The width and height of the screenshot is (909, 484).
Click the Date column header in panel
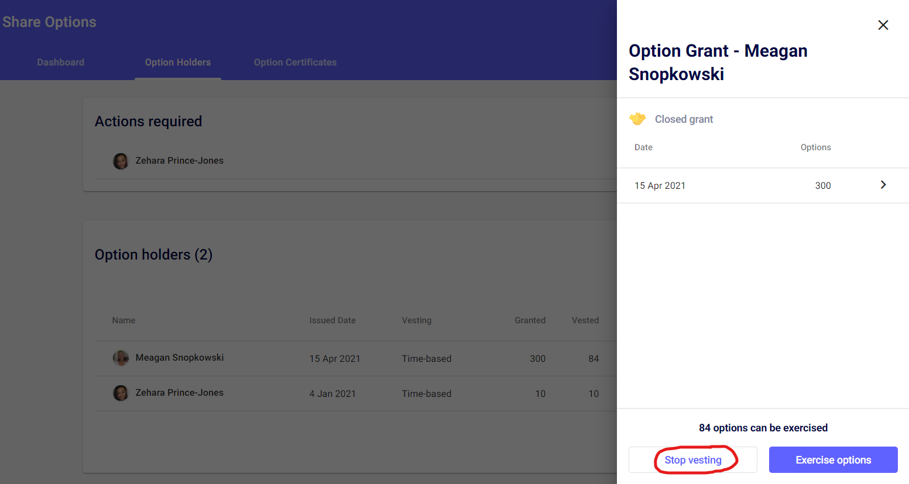pos(643,147)
